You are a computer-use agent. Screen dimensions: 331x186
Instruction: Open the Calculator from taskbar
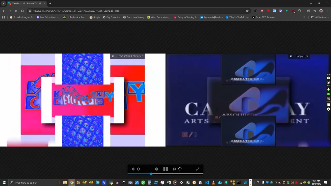[x=149, y=183]
